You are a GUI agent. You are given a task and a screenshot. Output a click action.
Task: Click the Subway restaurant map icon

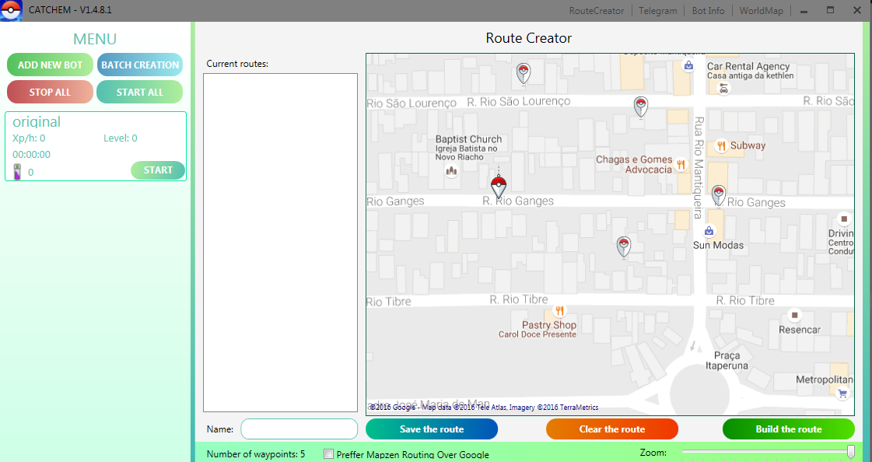click(x=721, y=145)
